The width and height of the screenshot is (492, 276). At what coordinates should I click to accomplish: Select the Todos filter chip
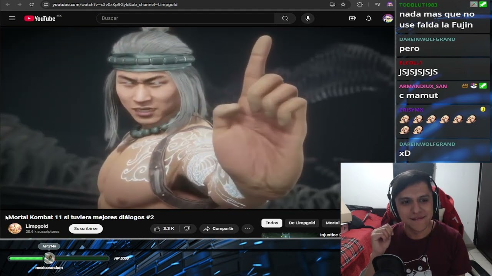(x=272, y=223)
